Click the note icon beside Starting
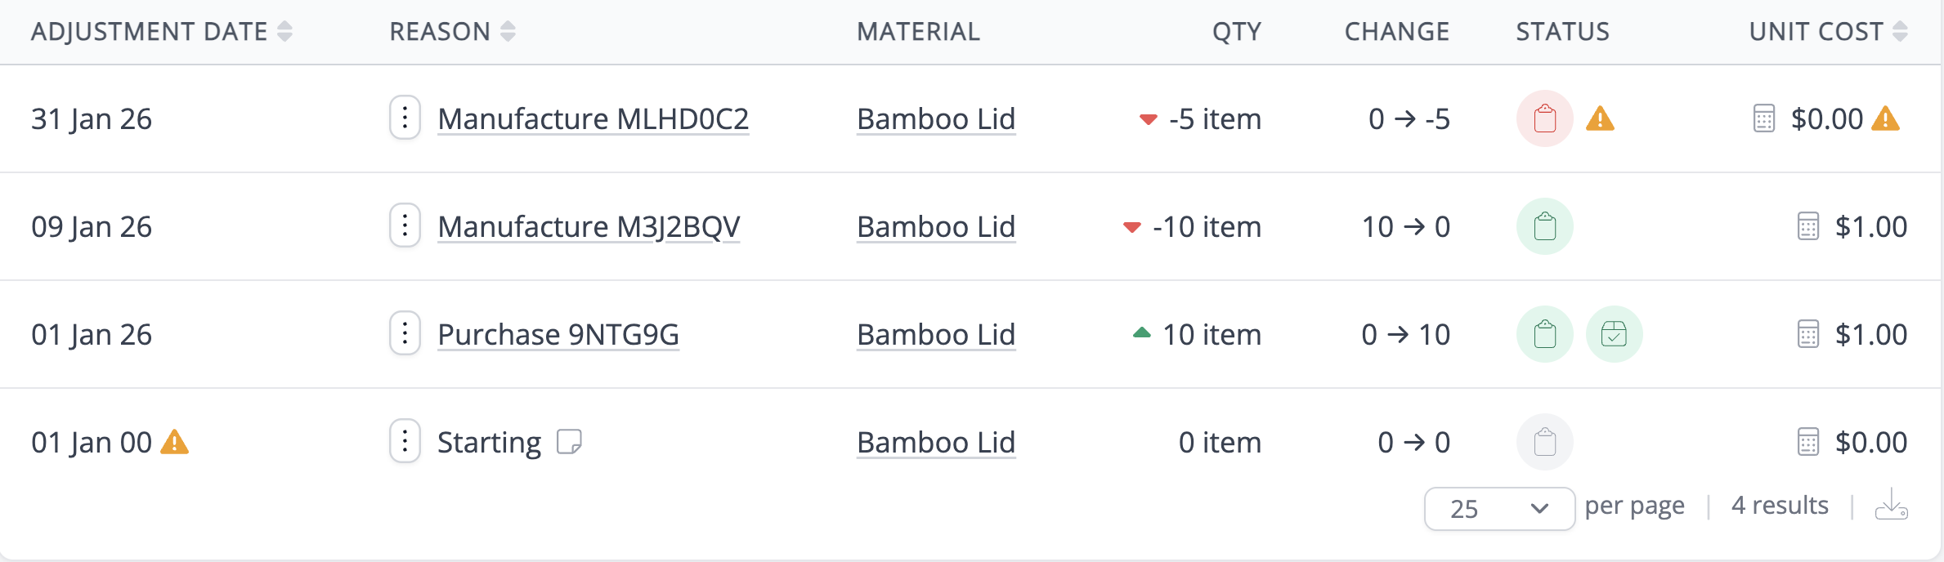Screen dimensions: 1944x562 coord(569,442)
